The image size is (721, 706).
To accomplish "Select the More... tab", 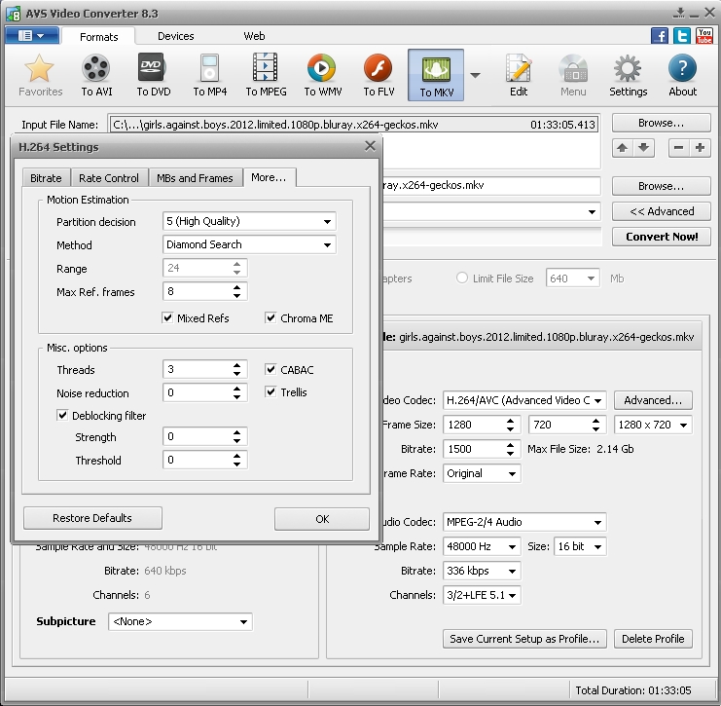I will (270, 177).
